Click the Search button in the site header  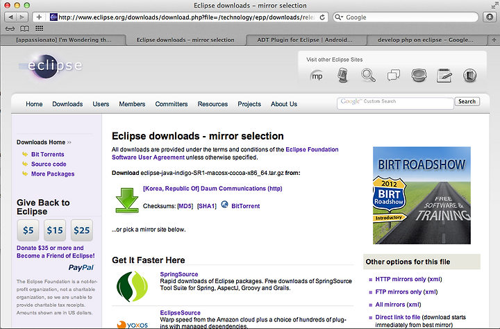pyautogui.click(x=467, y=101)
